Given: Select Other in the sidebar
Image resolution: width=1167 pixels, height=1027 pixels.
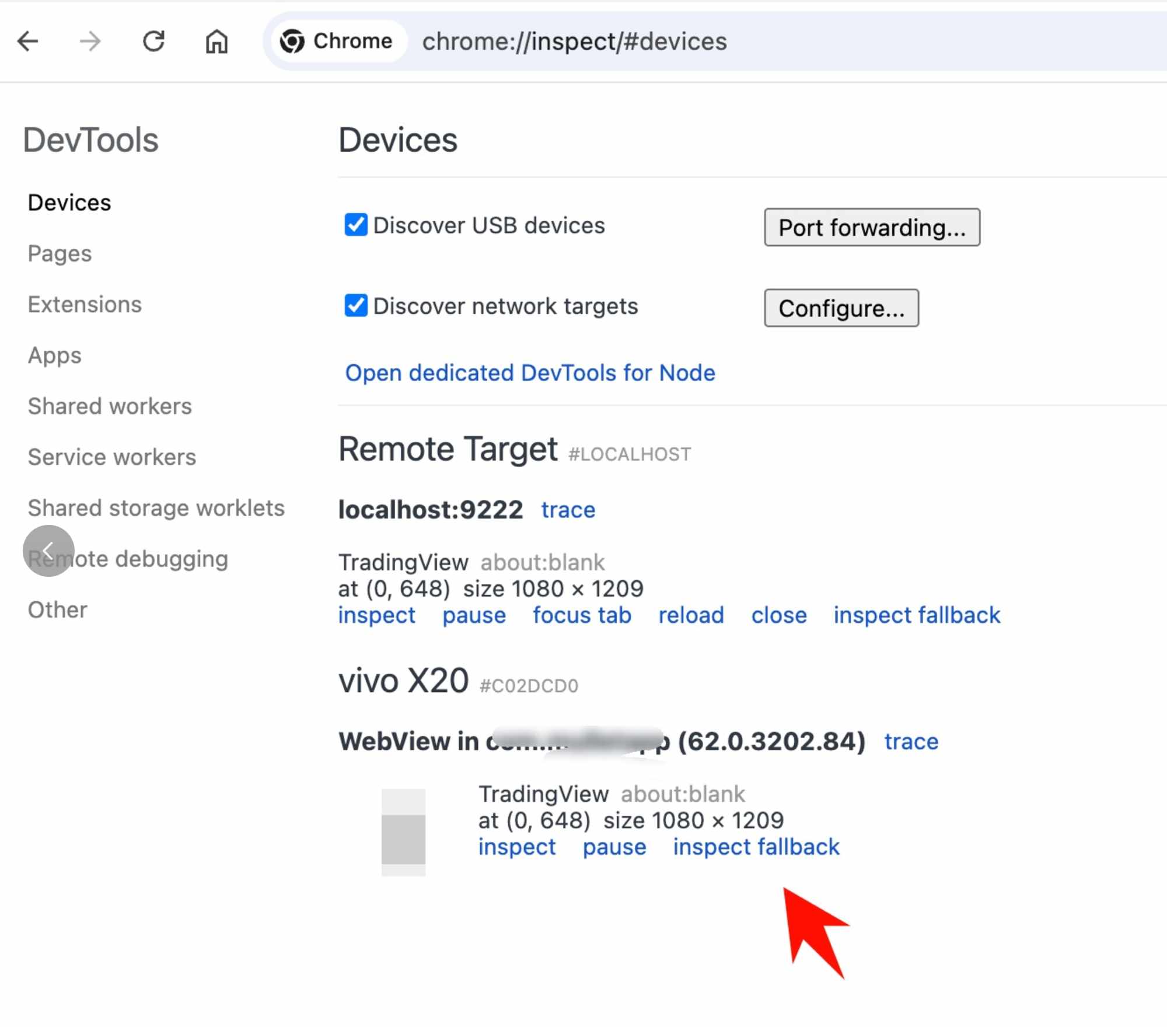Looking at the screenshot, I should [x=58, y=609].
